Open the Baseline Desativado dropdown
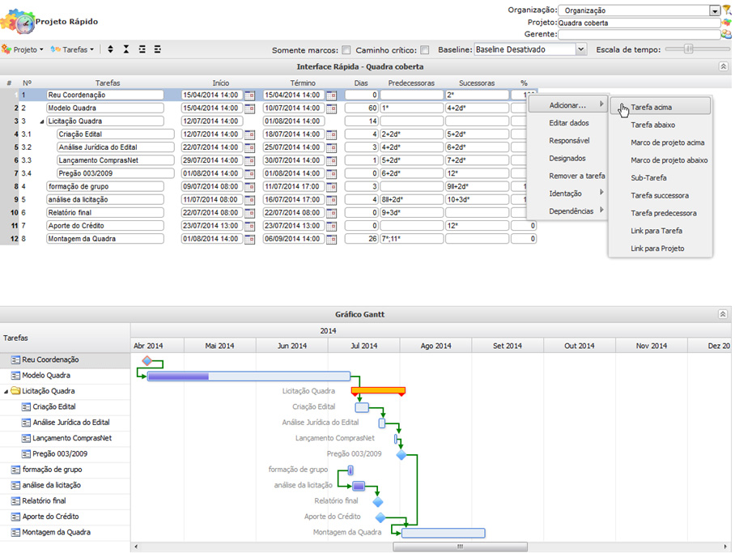This screenshot has width=735, height=553. (x=580, y=49)
